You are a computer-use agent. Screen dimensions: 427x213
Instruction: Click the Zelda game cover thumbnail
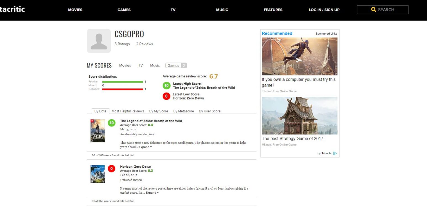tap(97, 131)
